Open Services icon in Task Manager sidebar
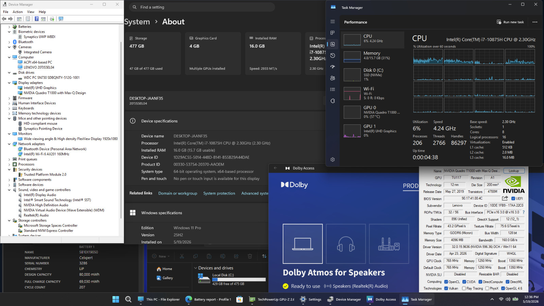Viewport: 544px width, 306px height. click(333, 101)
